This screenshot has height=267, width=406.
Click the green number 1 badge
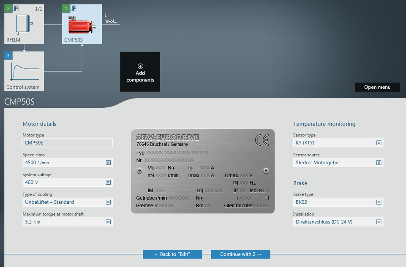coord(66,8)
